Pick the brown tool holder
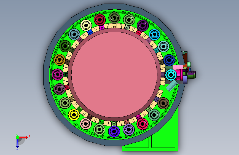This screenshot has width=239, height=155. pos(163,103)
